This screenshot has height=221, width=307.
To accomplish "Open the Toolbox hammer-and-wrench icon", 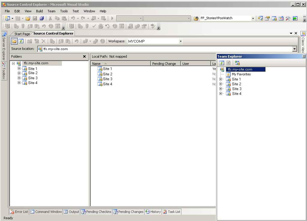I will click(x=288, y=18).
